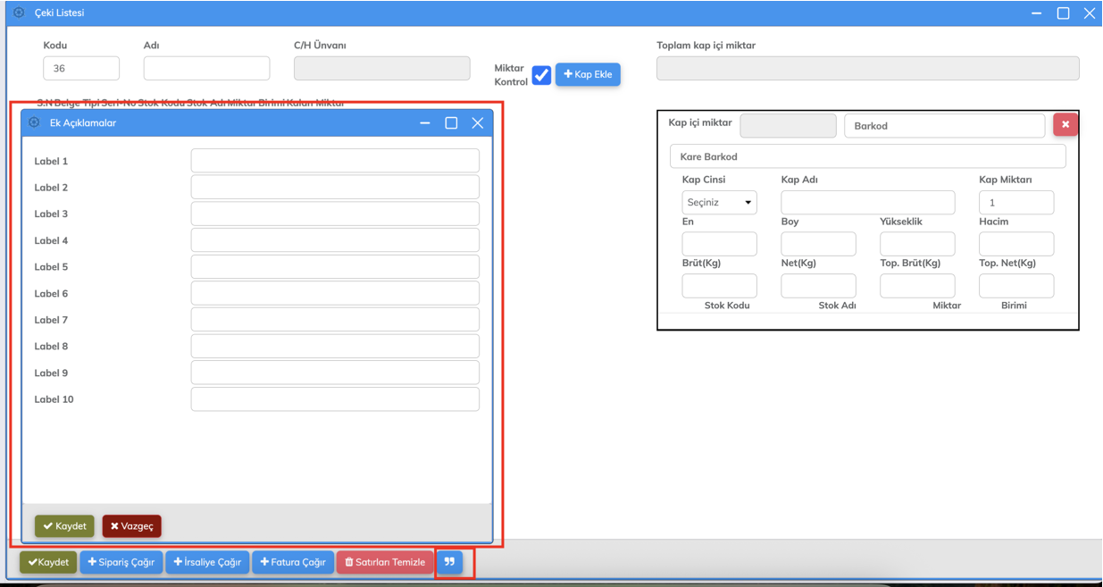Click the Kare Barkod input field
Viewport: 1103px width, 587px height.
tap(867, 156)
